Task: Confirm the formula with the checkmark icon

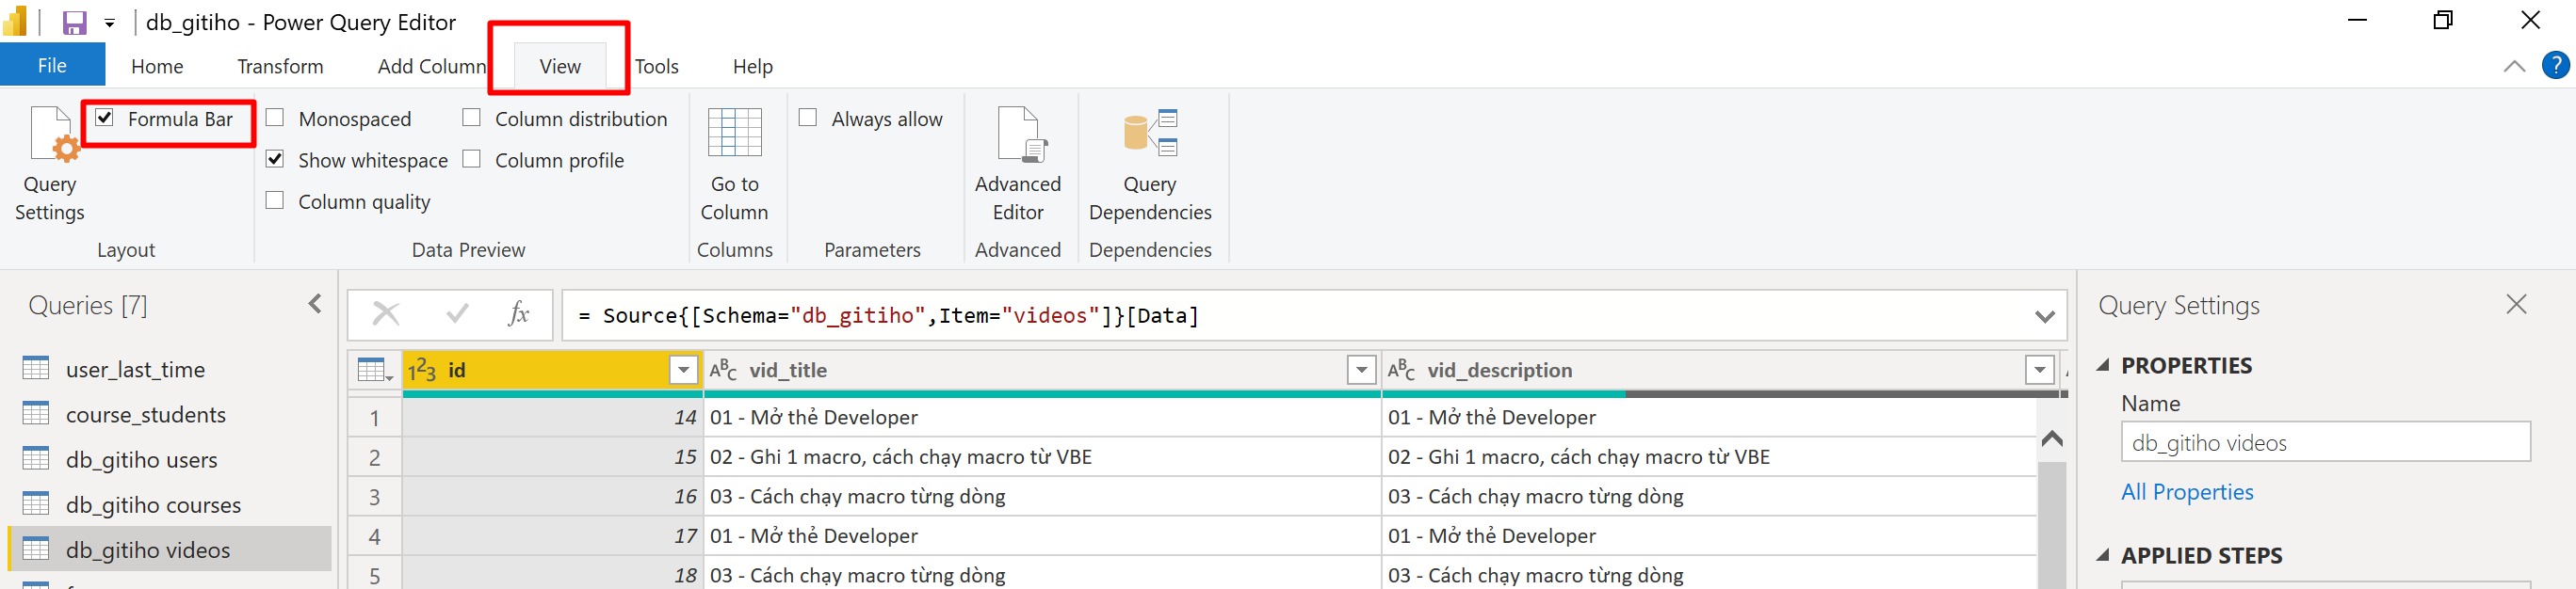Action: (458, 314)
